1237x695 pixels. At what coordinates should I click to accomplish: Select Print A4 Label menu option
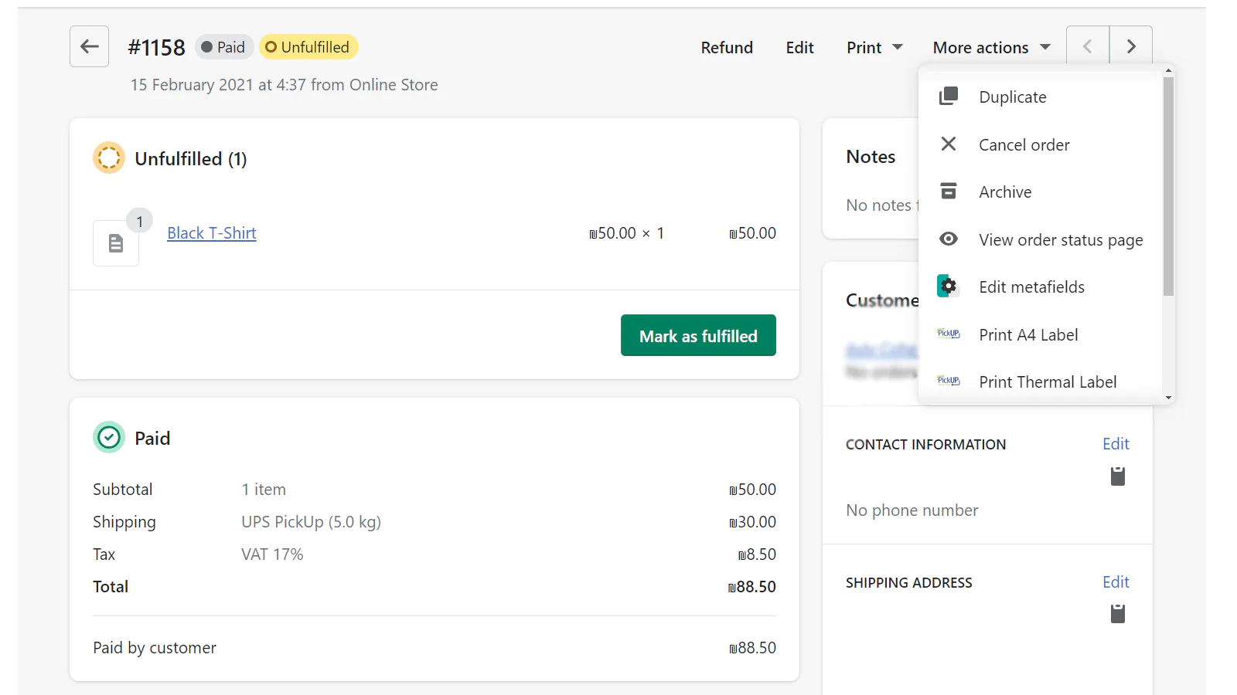(x=1027, y=335)
